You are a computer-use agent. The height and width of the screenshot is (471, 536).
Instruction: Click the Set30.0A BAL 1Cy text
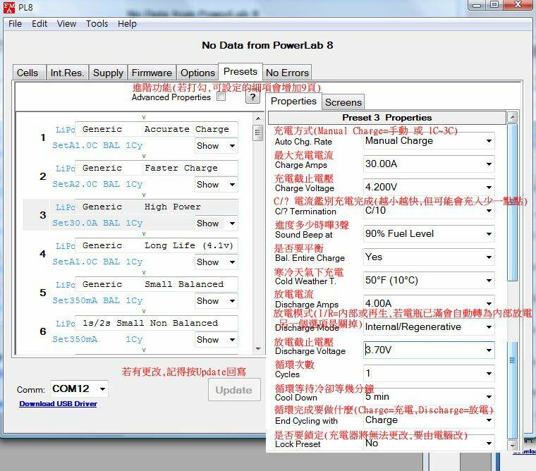pyautogui.click(x=97, y=224)
